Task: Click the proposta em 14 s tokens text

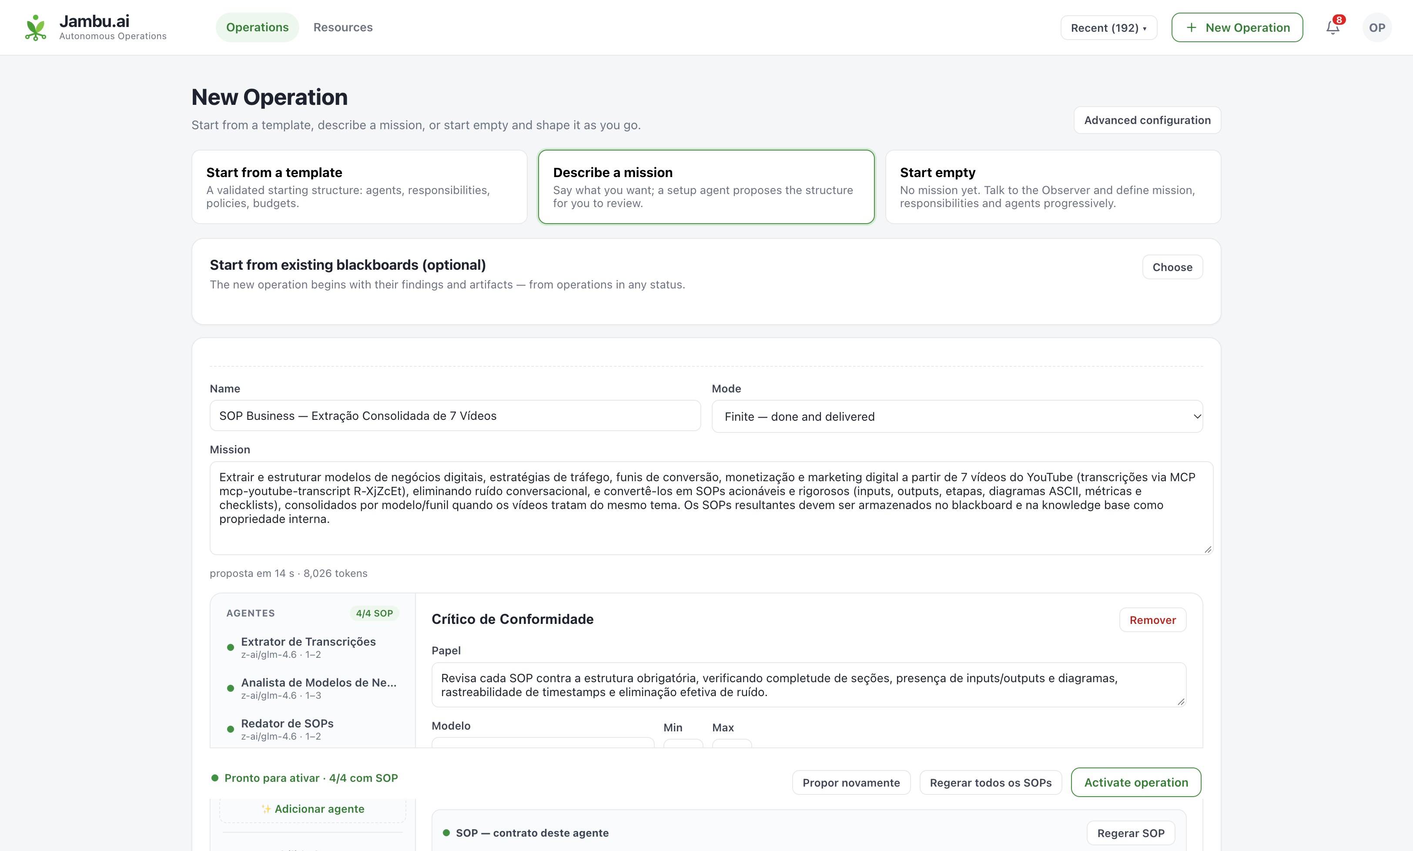Action: click(x=288, y=573)
